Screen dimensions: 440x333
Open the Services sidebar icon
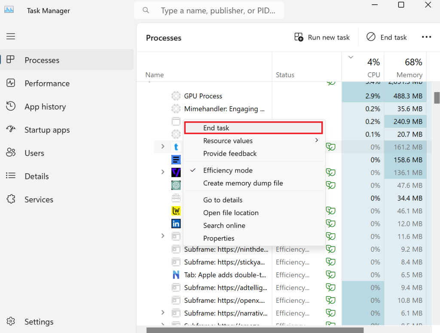[10, 199]
